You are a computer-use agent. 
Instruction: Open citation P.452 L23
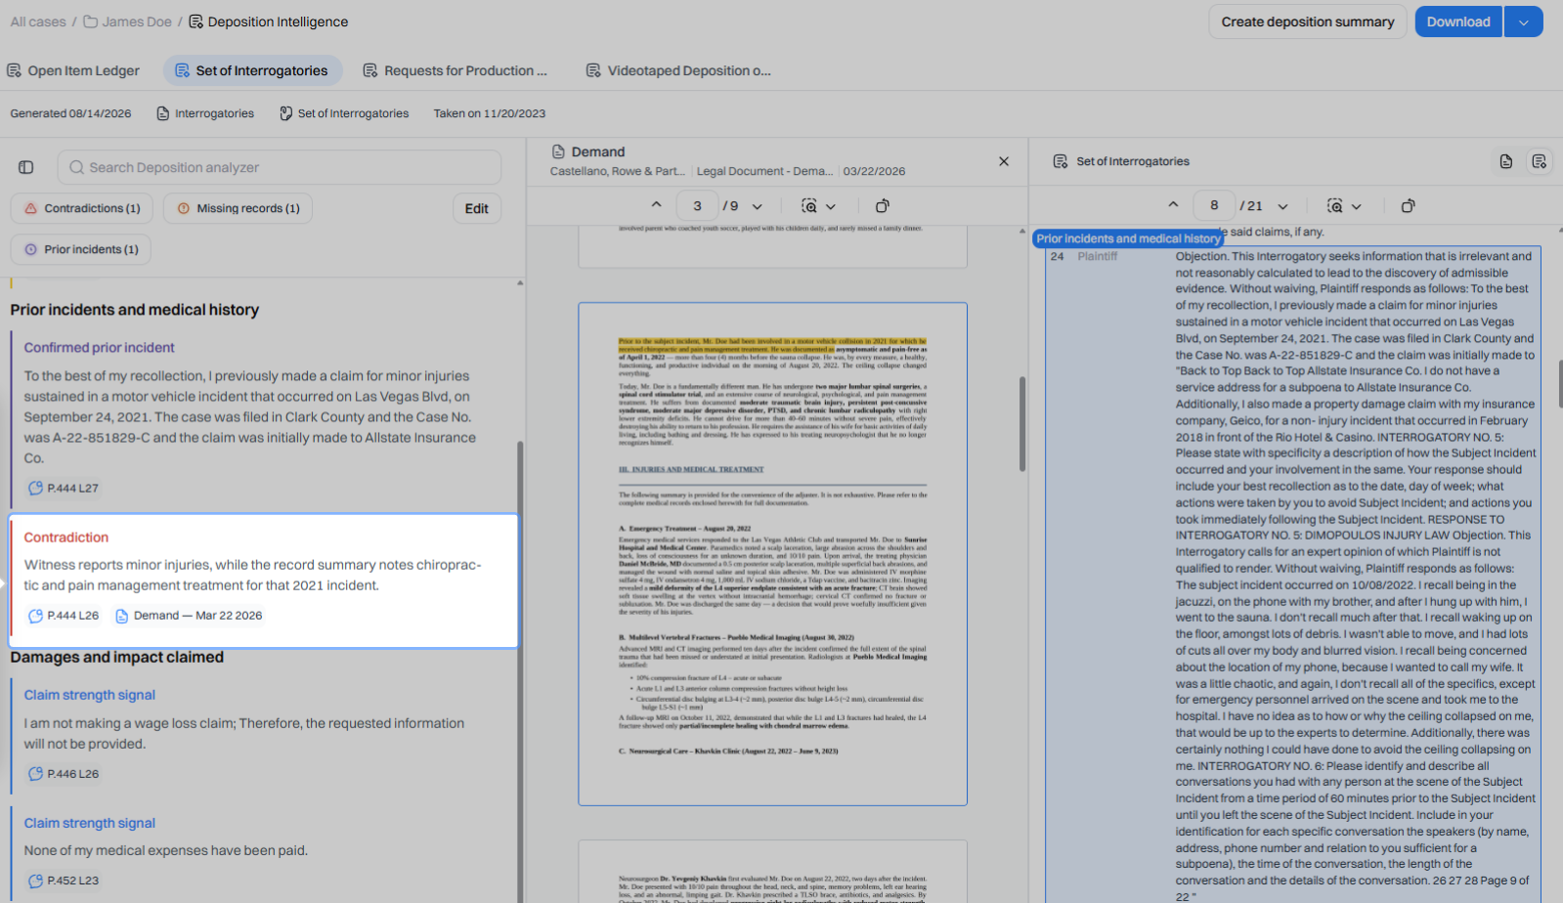click(64, 881)
